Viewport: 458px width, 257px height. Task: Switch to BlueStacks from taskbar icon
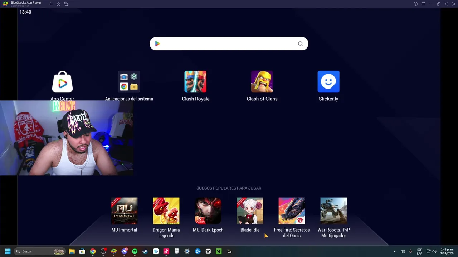click(114, 251)
